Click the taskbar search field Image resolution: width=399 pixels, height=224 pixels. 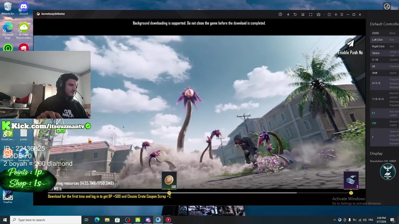(46, 220)
